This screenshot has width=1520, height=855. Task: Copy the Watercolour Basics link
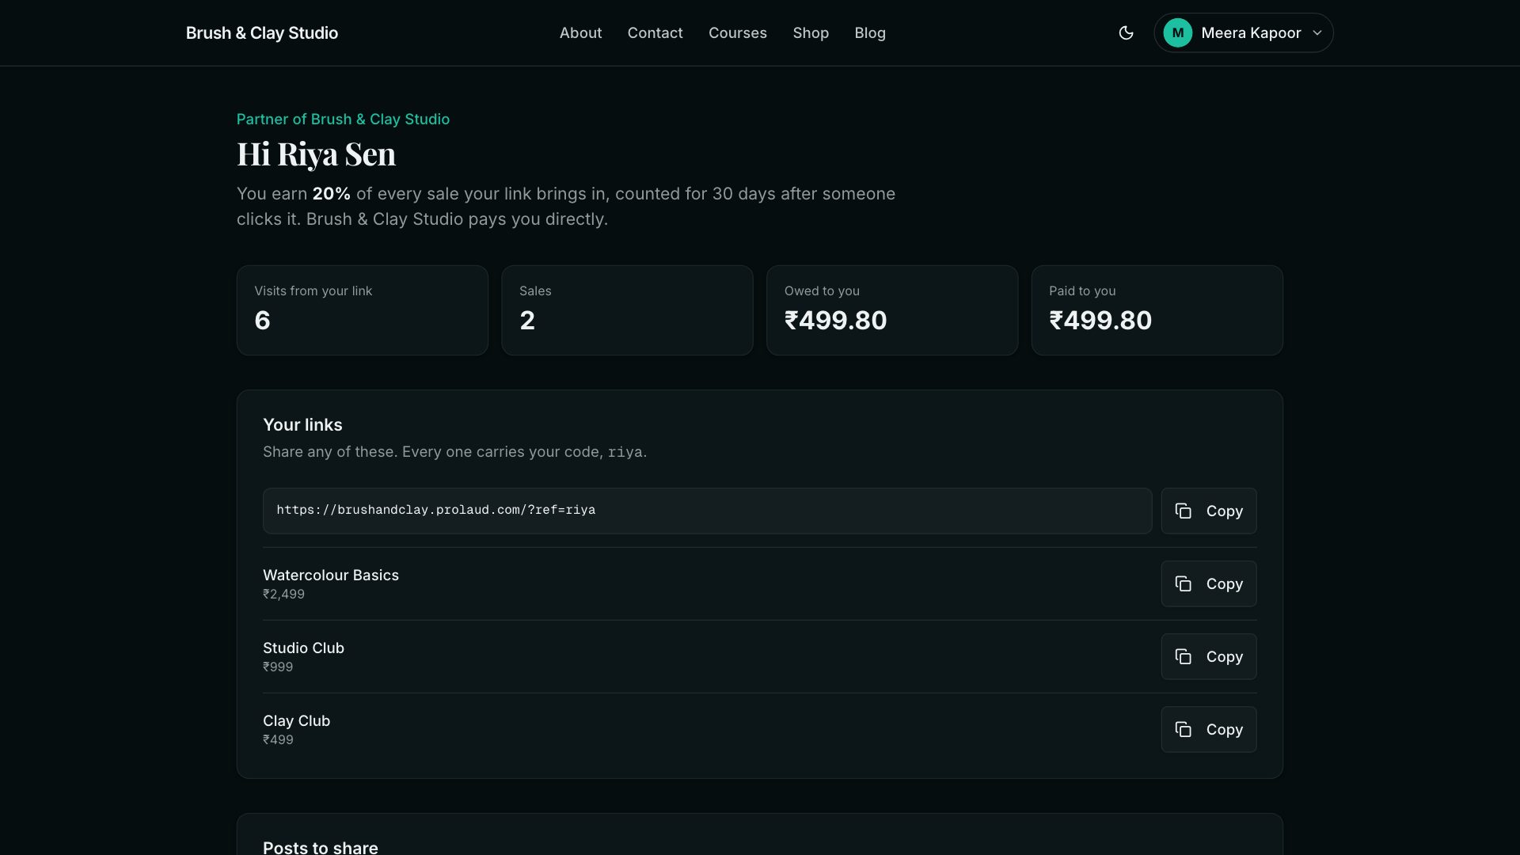[1208, 583]
